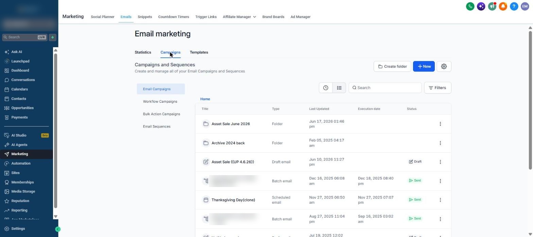Switch to the Snippets tab

[145, 17]
